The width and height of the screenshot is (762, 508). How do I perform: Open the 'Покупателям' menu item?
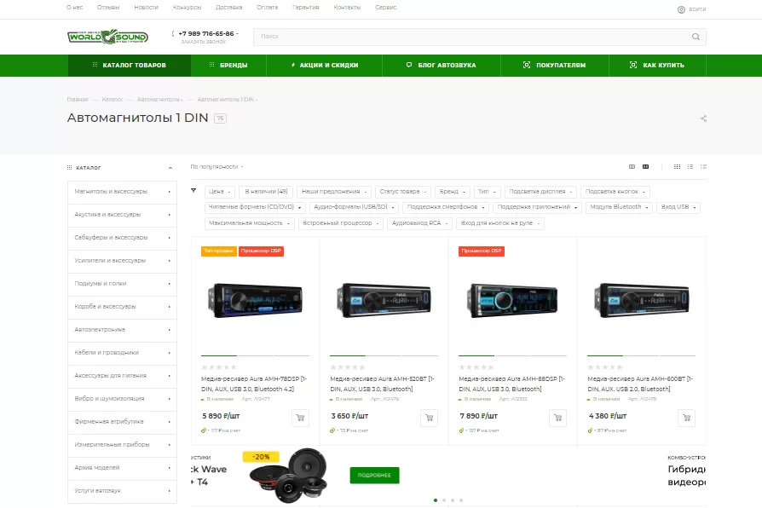click(555, 65)
